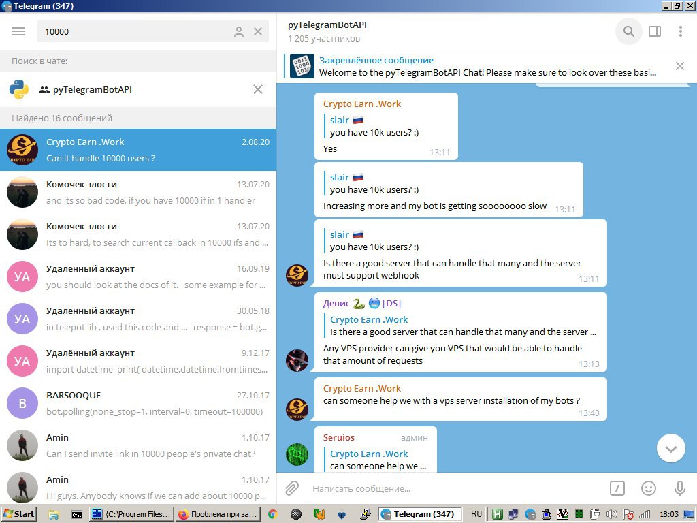Open bot commands slash icon

click(x=617, y=489)
